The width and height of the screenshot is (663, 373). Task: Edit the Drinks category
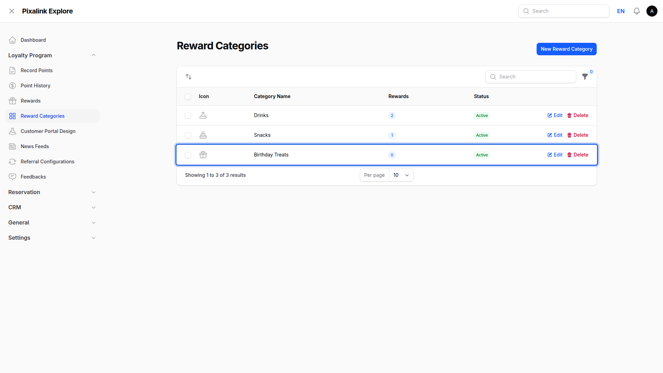[555, 115]
